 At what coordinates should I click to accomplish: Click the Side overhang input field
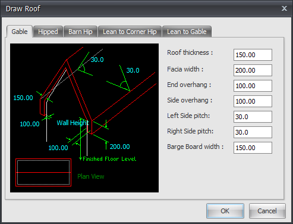click(x=253, y=101)
